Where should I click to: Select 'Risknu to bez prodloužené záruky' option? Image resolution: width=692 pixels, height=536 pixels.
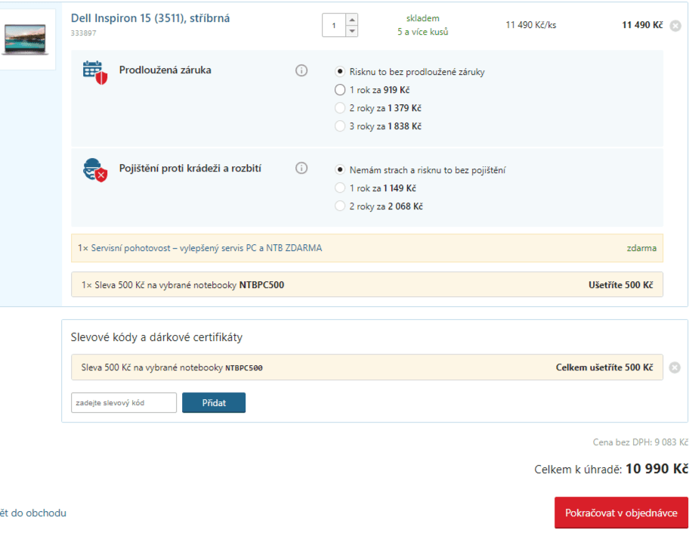pyautogui.click(x=340, y=72)
